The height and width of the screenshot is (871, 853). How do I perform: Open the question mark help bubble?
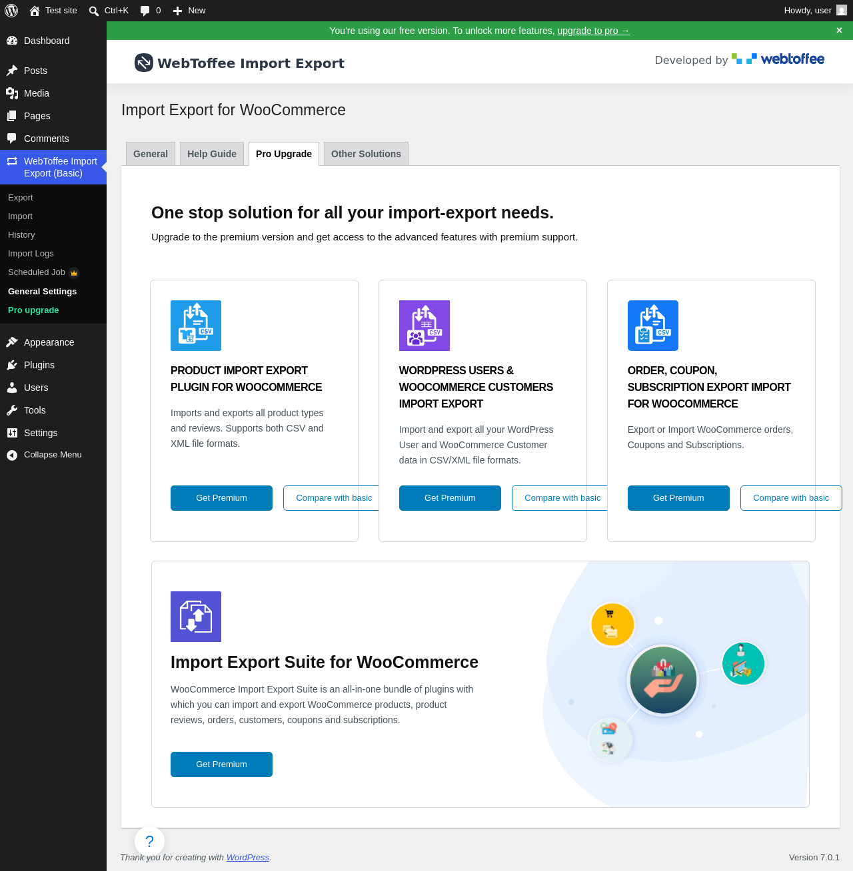tap(149, 841)
